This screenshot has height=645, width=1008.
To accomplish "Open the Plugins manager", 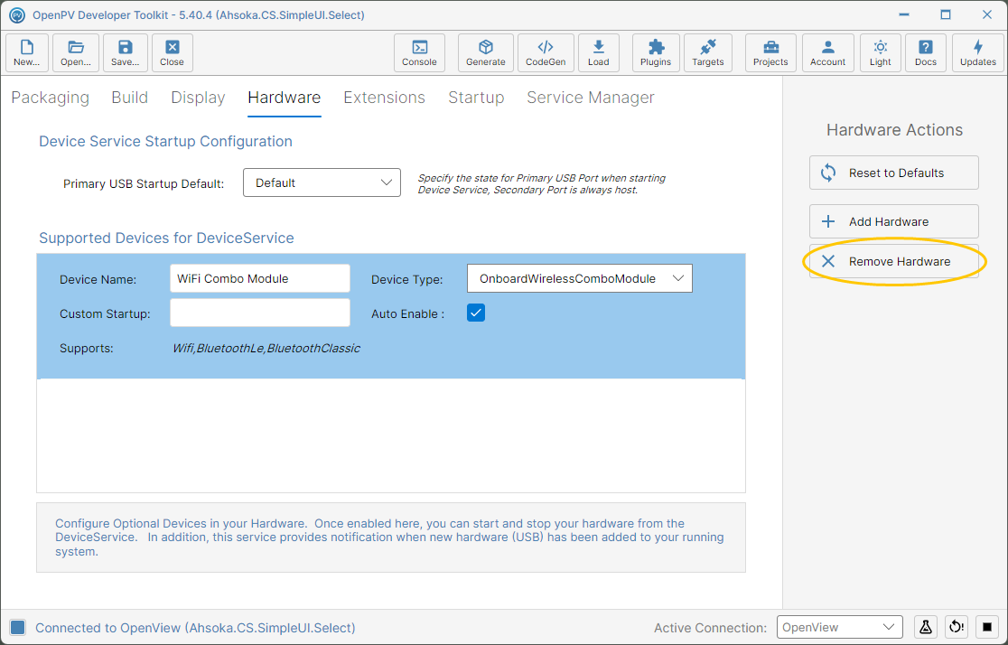I will coord(656,52).
